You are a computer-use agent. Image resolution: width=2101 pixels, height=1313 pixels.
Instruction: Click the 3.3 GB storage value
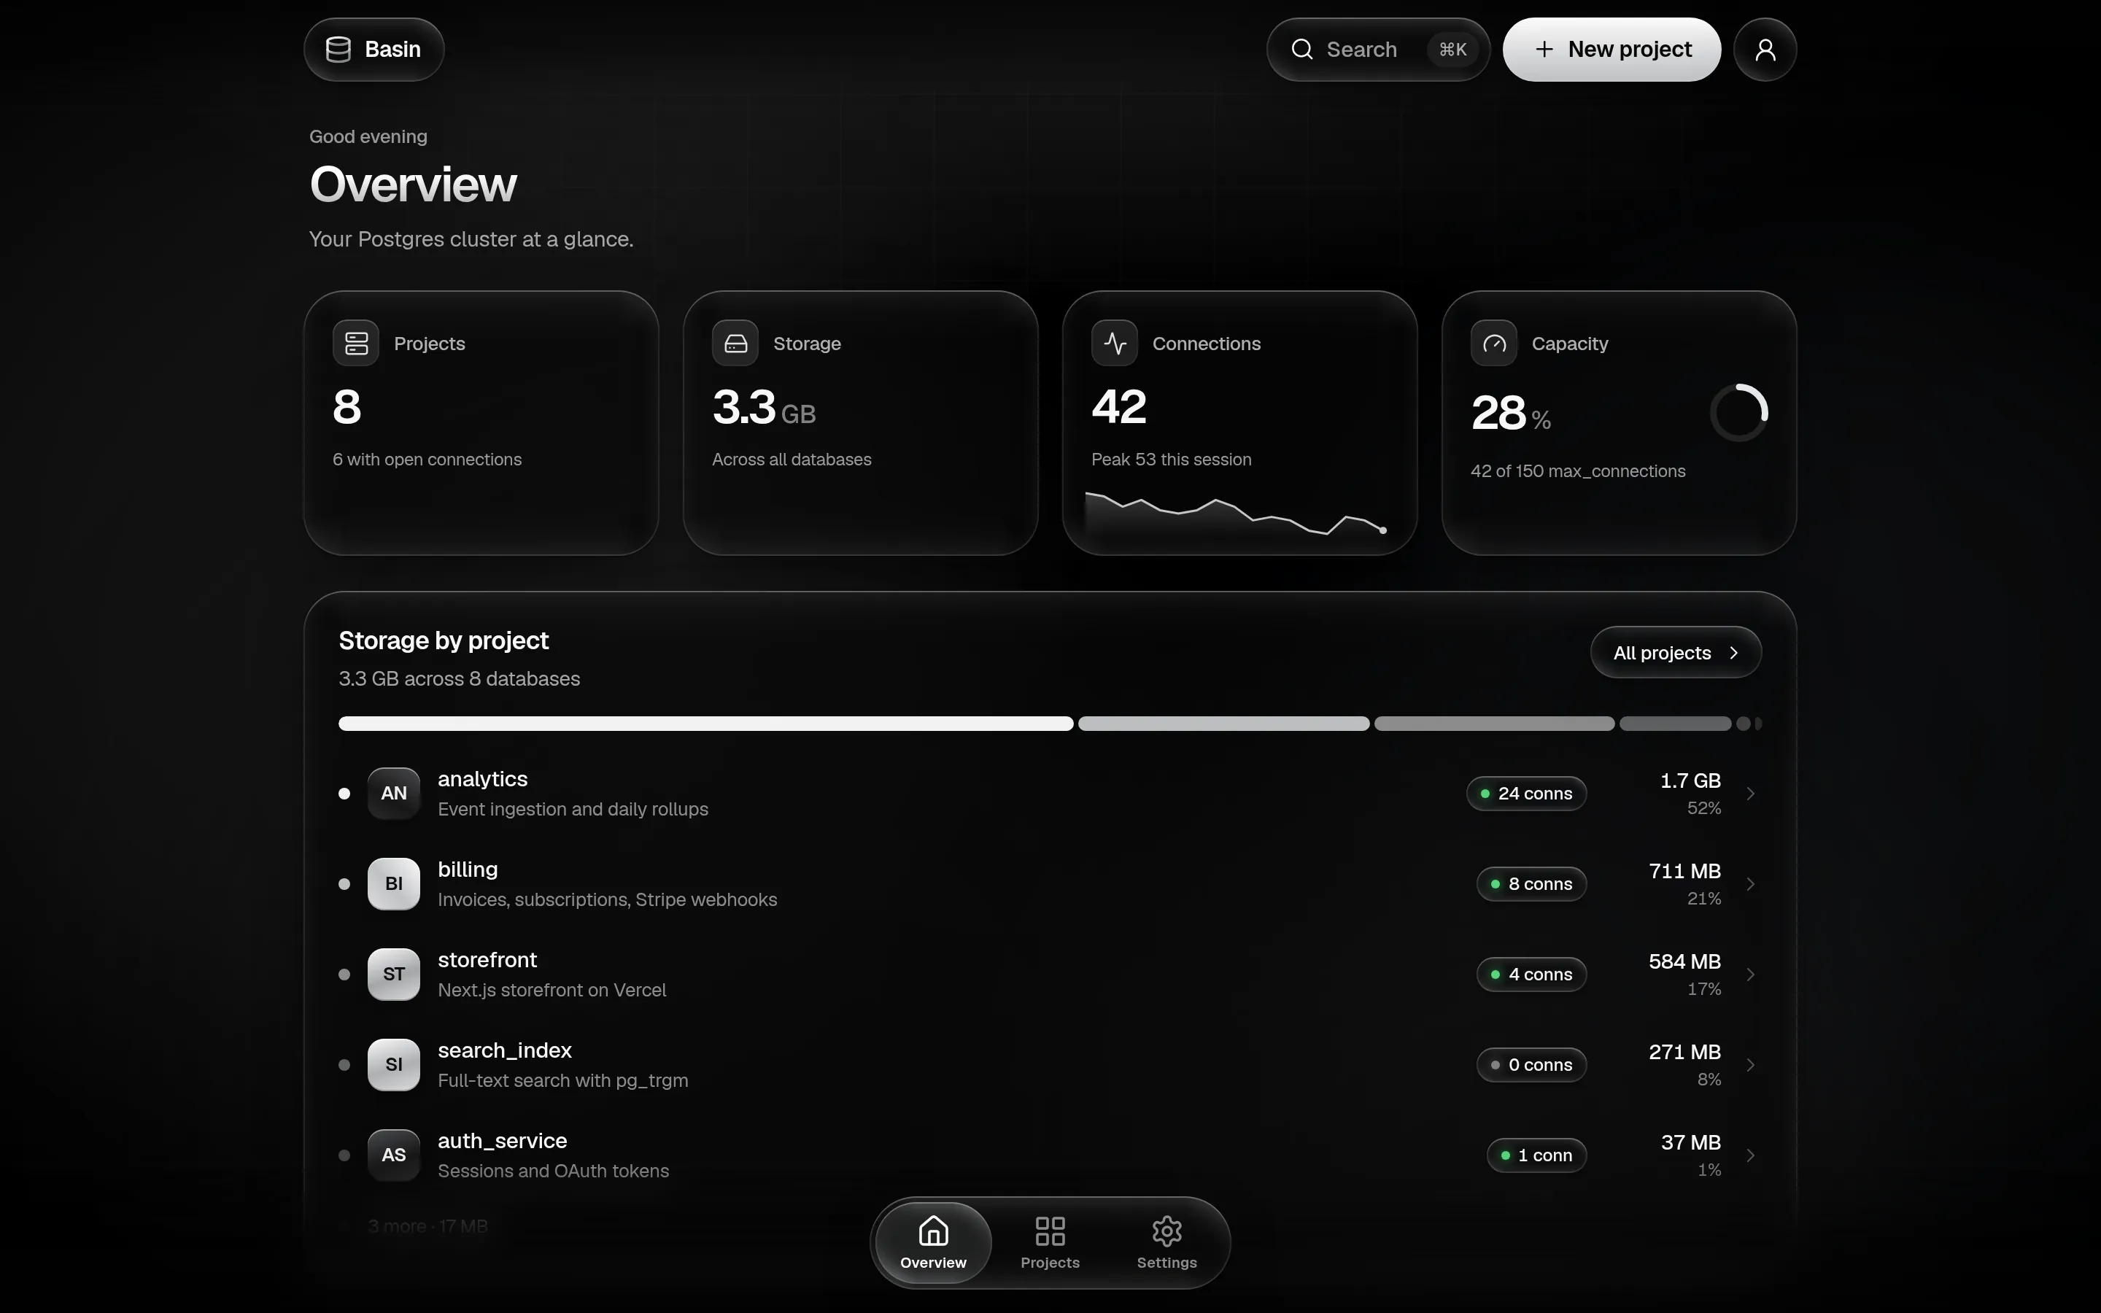[764, 407]
